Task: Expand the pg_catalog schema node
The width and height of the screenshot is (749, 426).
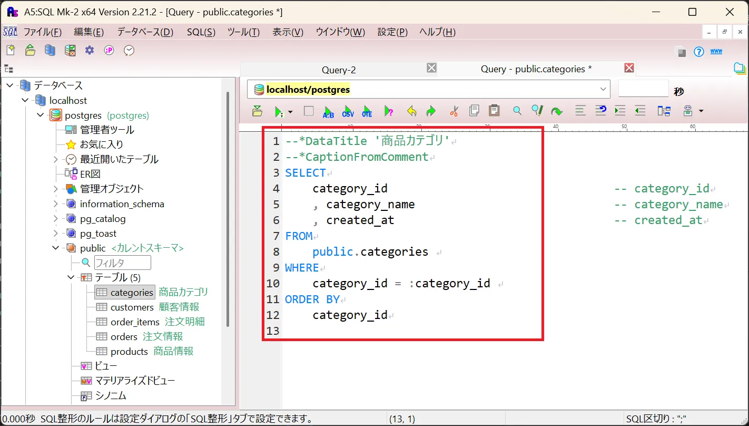Action: click(x=56, y=218)
